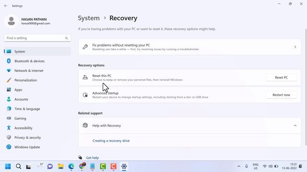Screen dimensions: 307x172
Task: Open Bluetooth & devices settings
Action: pos(37,61)
